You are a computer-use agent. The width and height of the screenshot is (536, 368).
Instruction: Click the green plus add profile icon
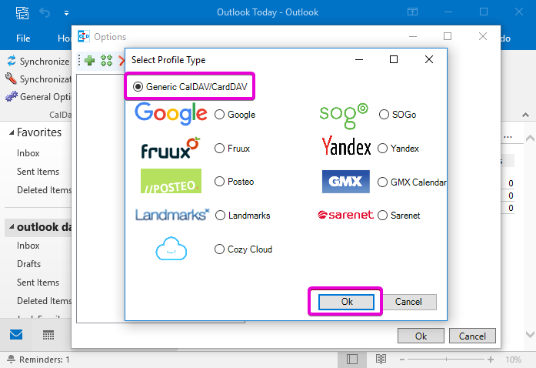89,61
